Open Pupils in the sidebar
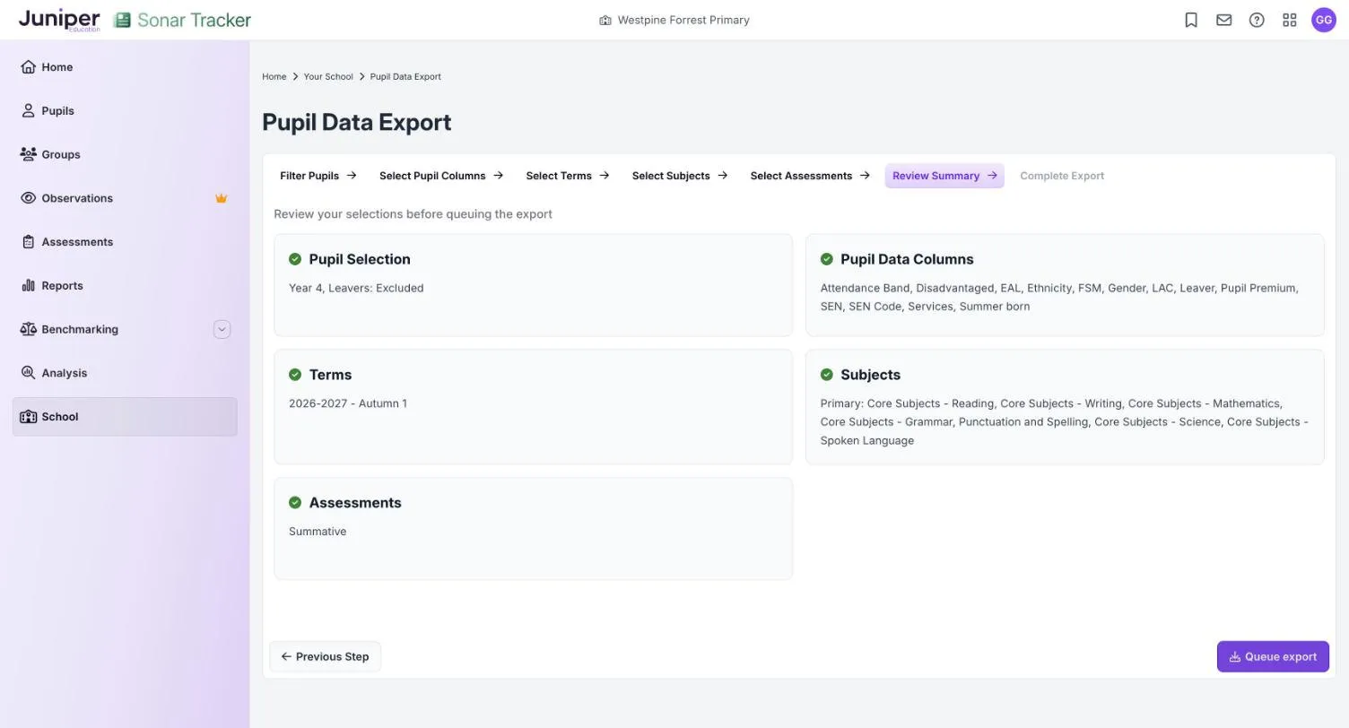The image size is (1349, 728). (125, 111)
